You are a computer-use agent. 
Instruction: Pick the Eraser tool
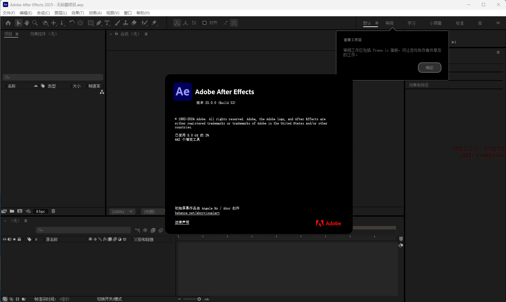(134, 23)
